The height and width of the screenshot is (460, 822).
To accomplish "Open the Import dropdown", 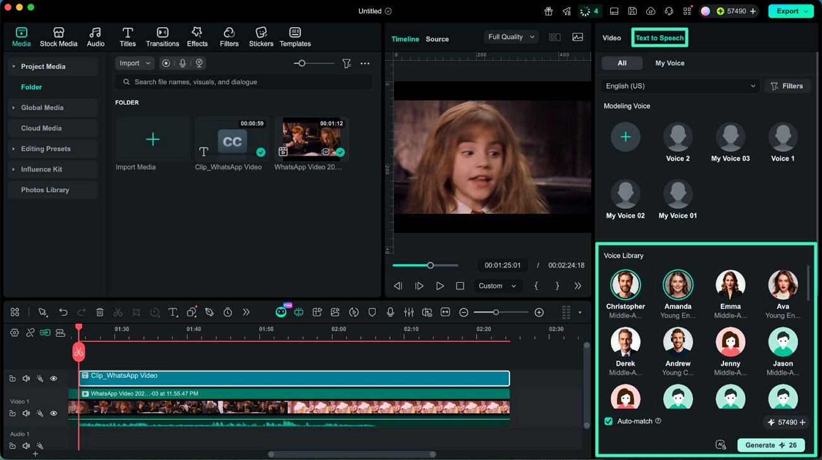I will 135,63.
